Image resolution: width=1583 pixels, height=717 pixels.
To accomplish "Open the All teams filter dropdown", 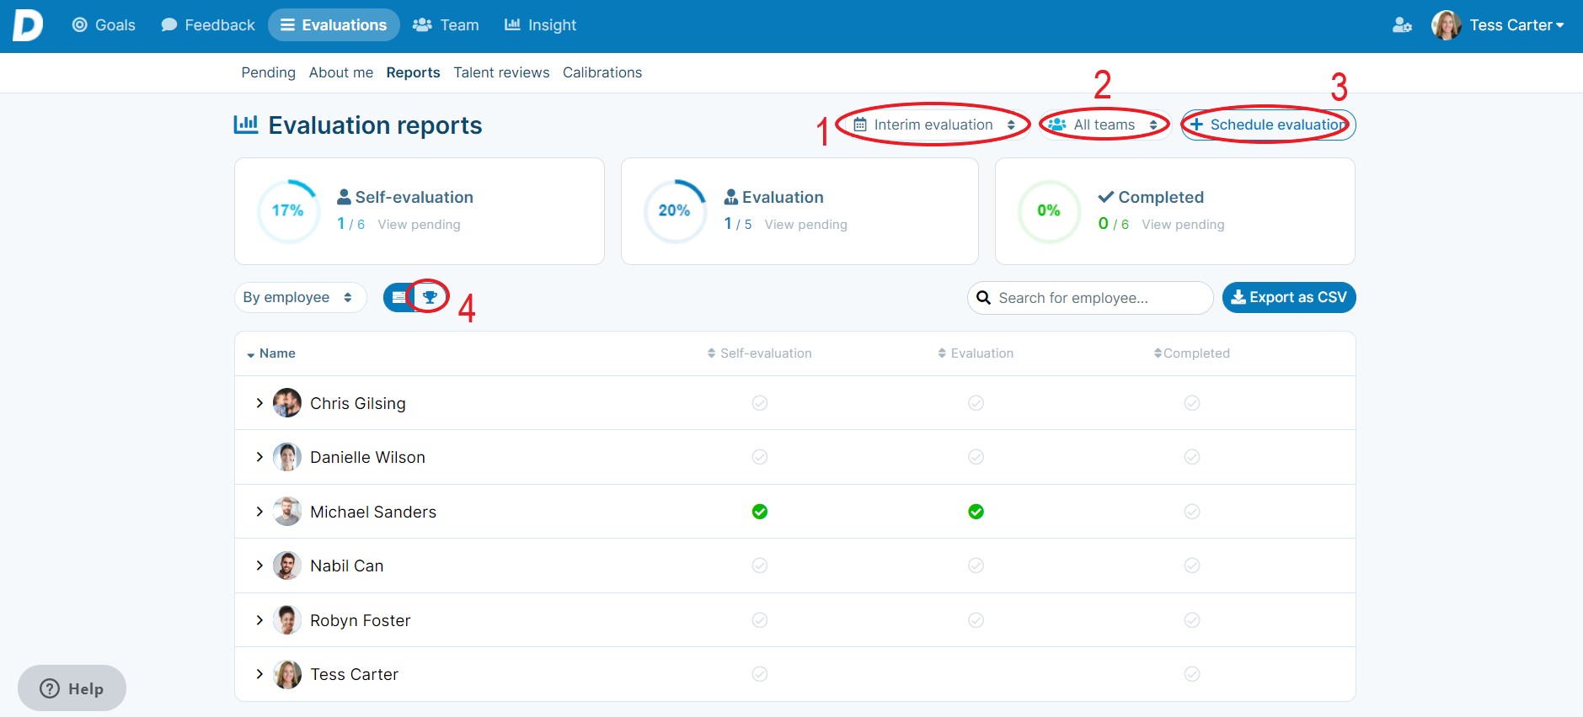I will (1104, 125).
